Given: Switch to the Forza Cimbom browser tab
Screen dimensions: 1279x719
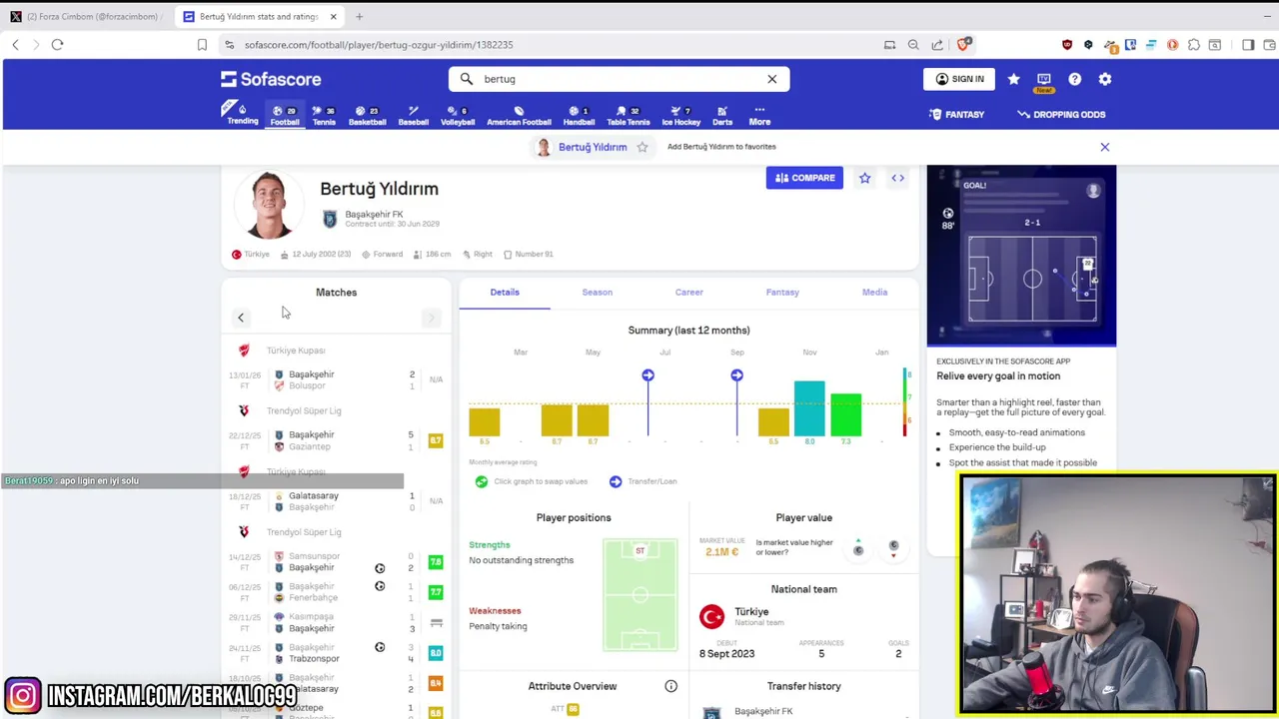Looking at the screenshot, I should click(85, 16).
